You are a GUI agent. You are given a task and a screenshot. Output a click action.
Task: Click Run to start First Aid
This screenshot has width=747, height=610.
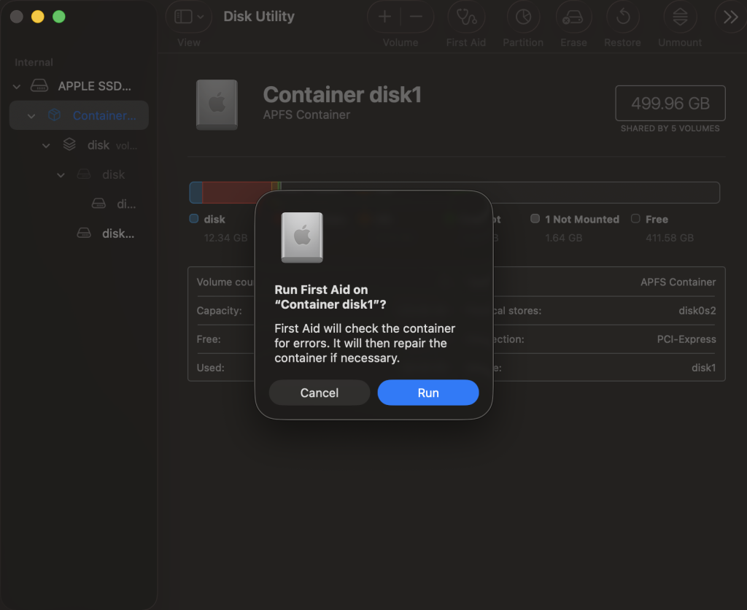[427, 393]
